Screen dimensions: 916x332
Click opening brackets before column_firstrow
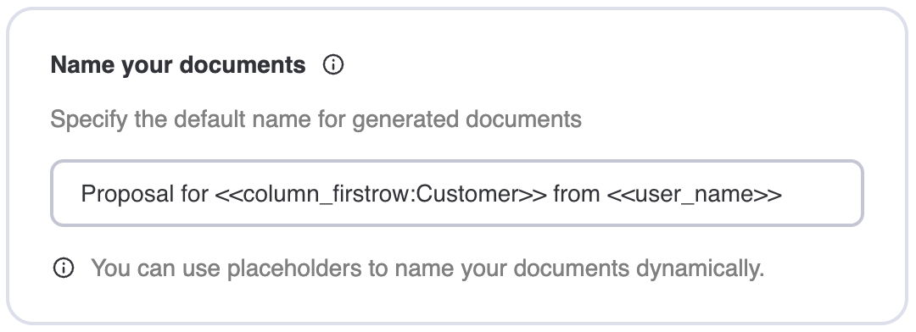[x=228, y=194]
